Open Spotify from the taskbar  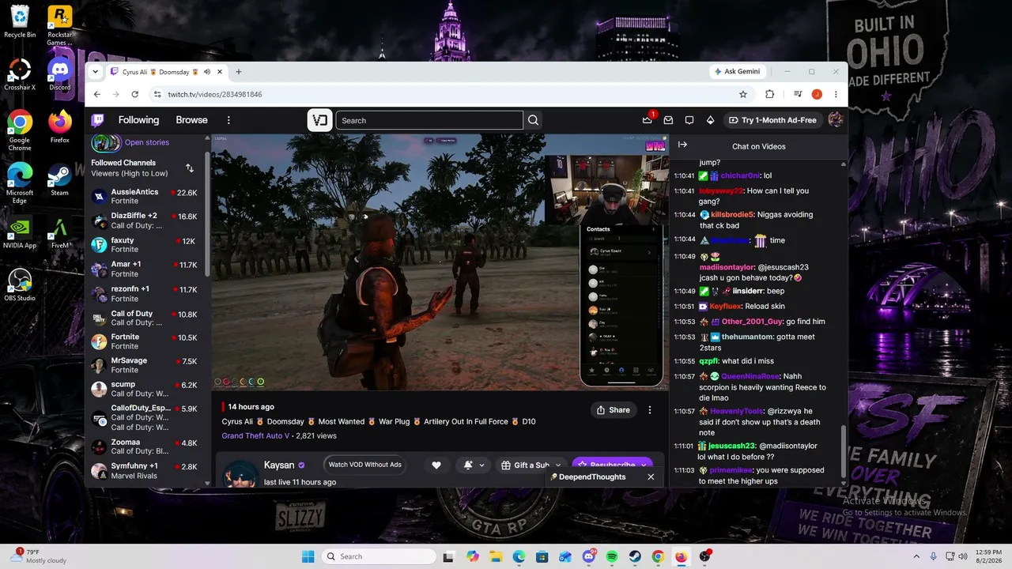coord(612,556)
